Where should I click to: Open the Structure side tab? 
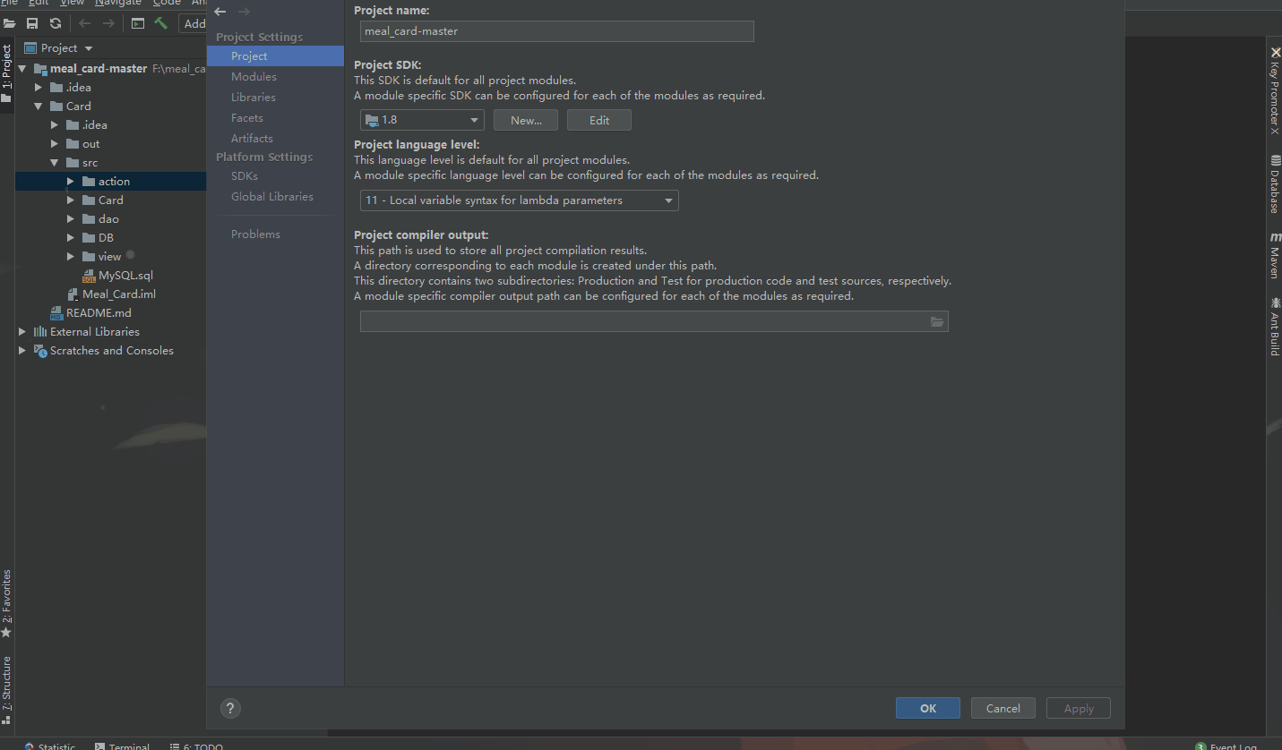coord(7,689)
